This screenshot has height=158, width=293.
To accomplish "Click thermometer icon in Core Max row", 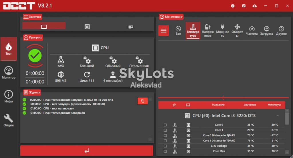I will point(175,151).
